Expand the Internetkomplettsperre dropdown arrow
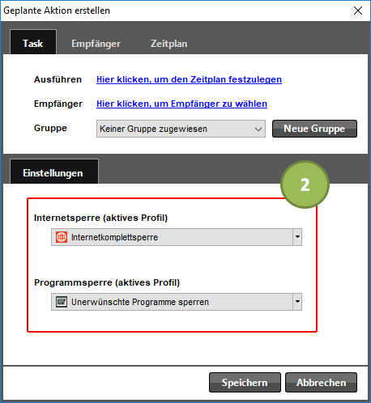 tap(297, 237)
